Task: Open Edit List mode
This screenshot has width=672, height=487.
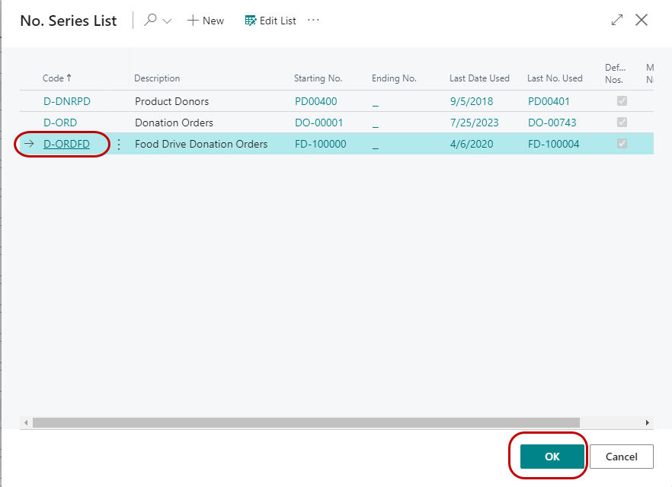Action: (x=270, y=21)
